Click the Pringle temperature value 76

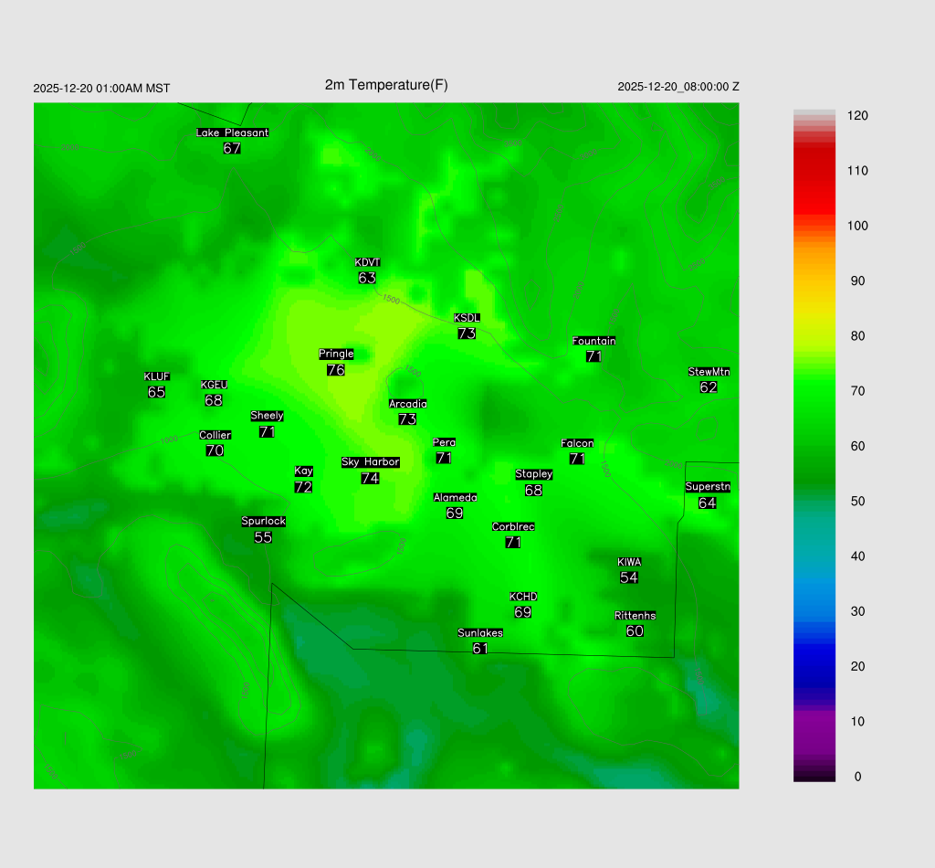pos(335,370)
